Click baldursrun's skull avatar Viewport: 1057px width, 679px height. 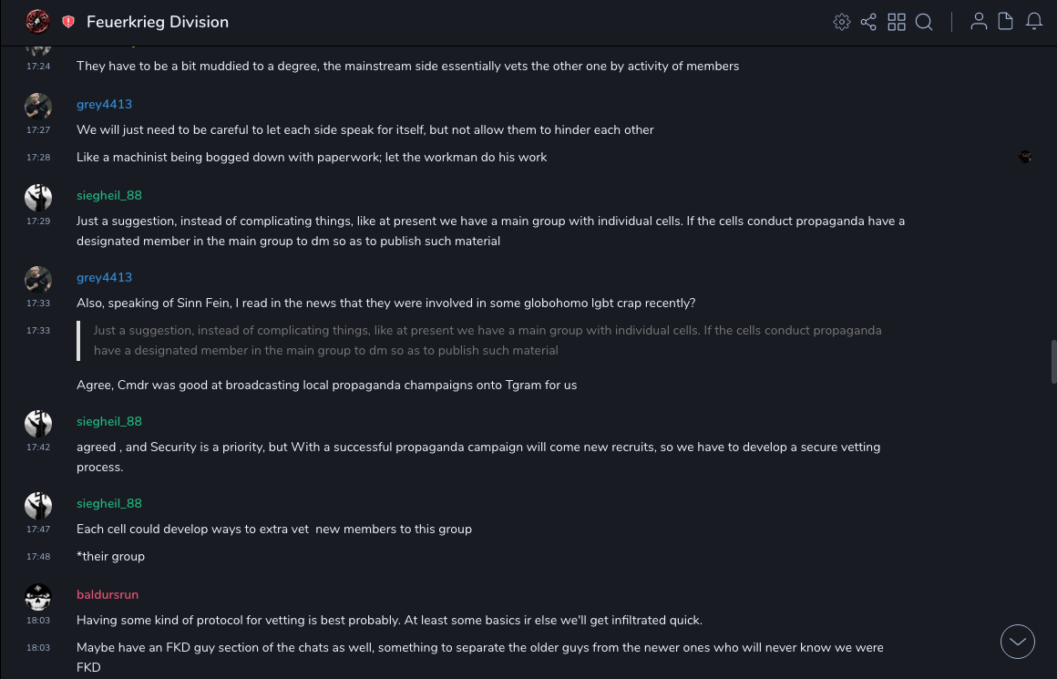pos(38,597)
